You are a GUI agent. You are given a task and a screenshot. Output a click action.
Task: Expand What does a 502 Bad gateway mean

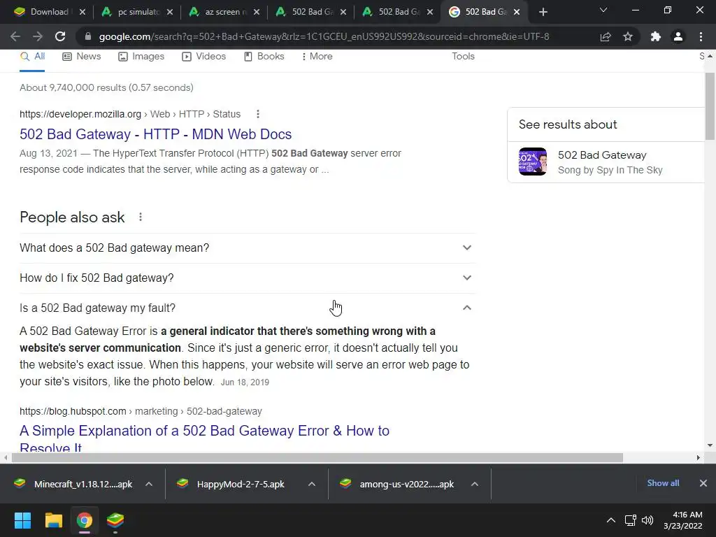[x=247, y=248]
